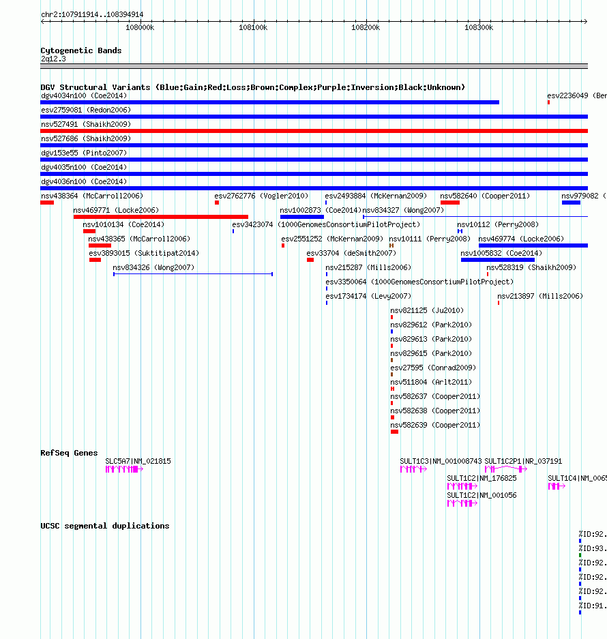Click the nsv829615 (Park2010) label
This screenshot has width=607, height=639.
[x=431, y=353]
